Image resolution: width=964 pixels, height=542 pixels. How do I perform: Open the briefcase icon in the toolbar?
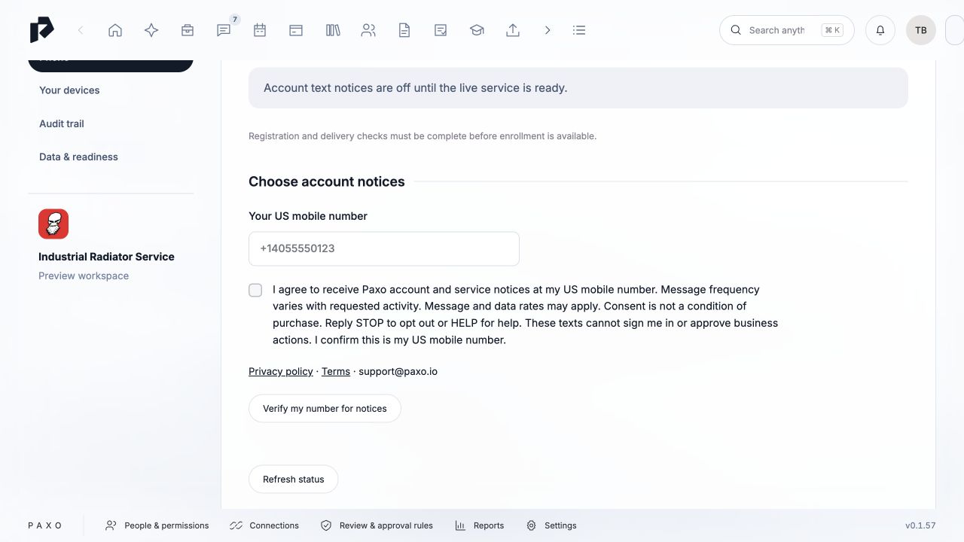point(188,30)
